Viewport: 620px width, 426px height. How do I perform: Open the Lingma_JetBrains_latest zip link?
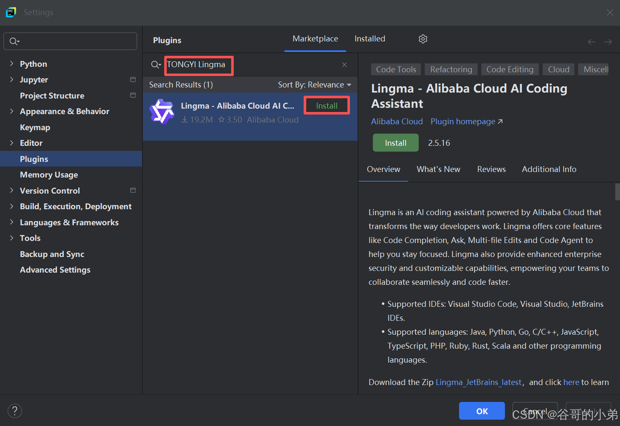(x=478, y=382)
